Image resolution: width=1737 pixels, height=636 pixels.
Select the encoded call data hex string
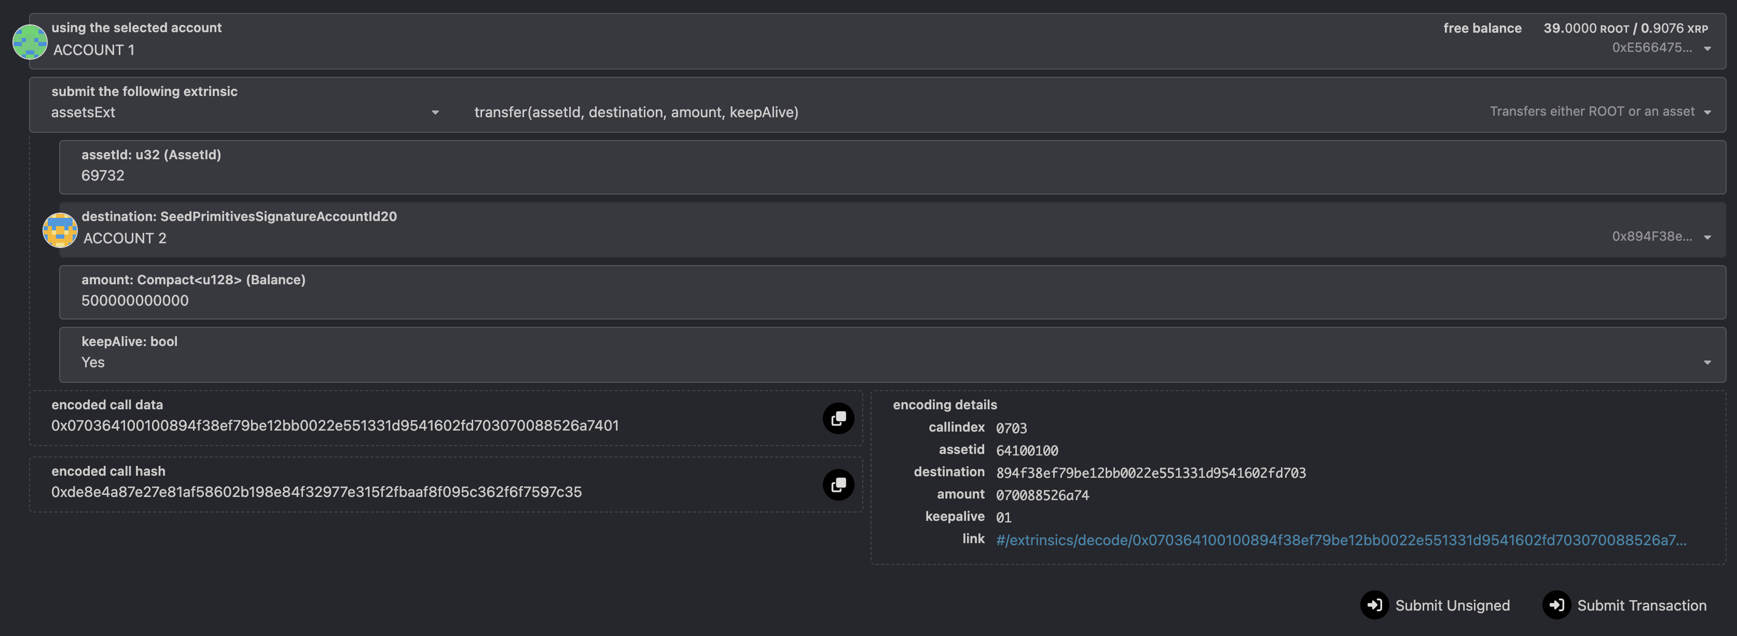click(335, 425)
